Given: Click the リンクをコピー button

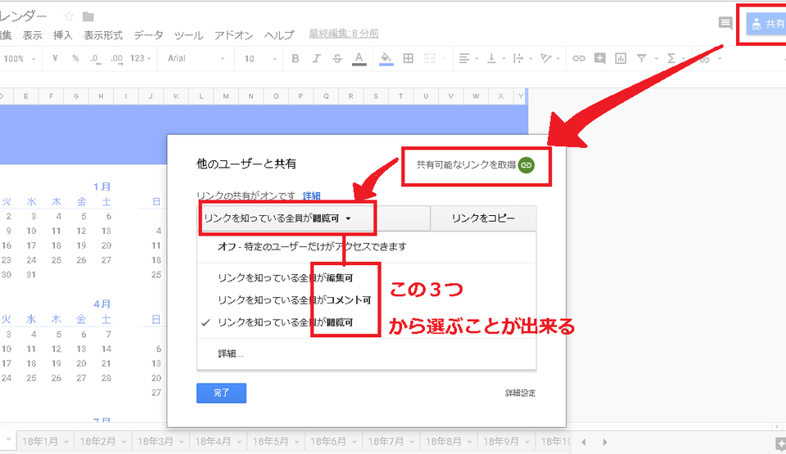Looking at the screenshot, I should 483,218.
